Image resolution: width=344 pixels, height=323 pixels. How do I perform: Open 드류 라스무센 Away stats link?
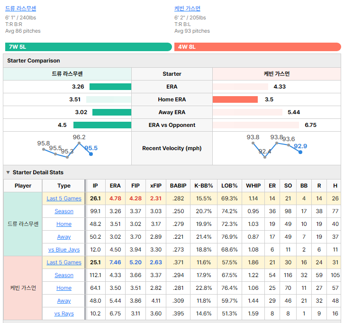click(x=64, y=237)
